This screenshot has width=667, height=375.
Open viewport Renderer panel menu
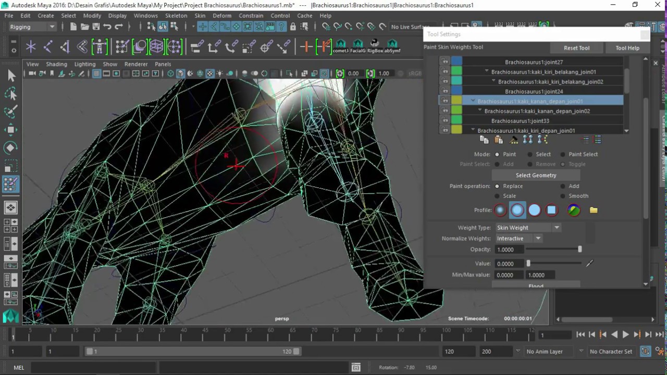click(x=136, y=64)
